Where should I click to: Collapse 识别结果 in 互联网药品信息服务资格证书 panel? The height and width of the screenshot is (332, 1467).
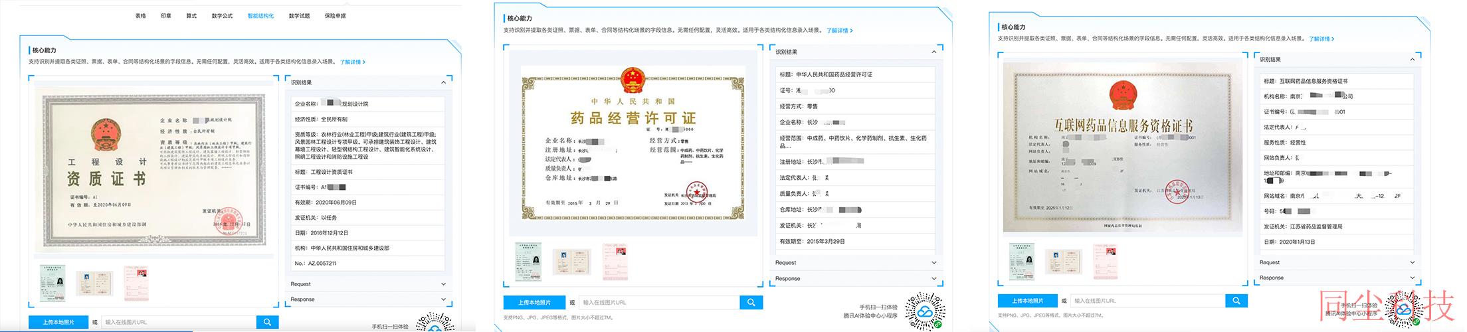[1413, 60]
